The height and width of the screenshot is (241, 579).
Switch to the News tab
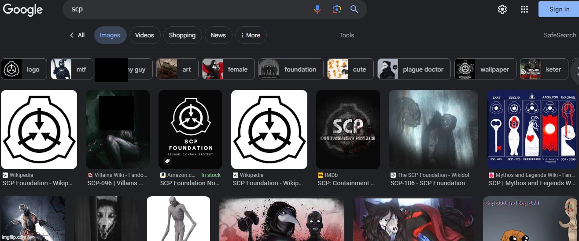click(x=218, y=35)
